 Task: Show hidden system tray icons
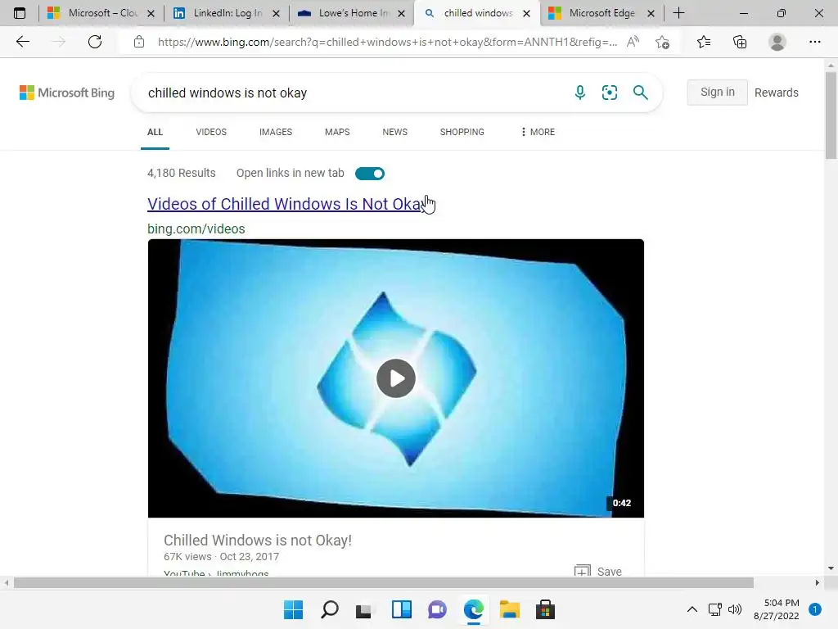tap(692, 609)
